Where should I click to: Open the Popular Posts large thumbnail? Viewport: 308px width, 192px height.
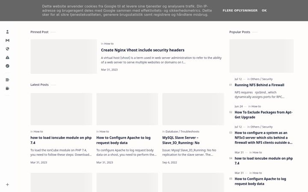pos(261,56)
